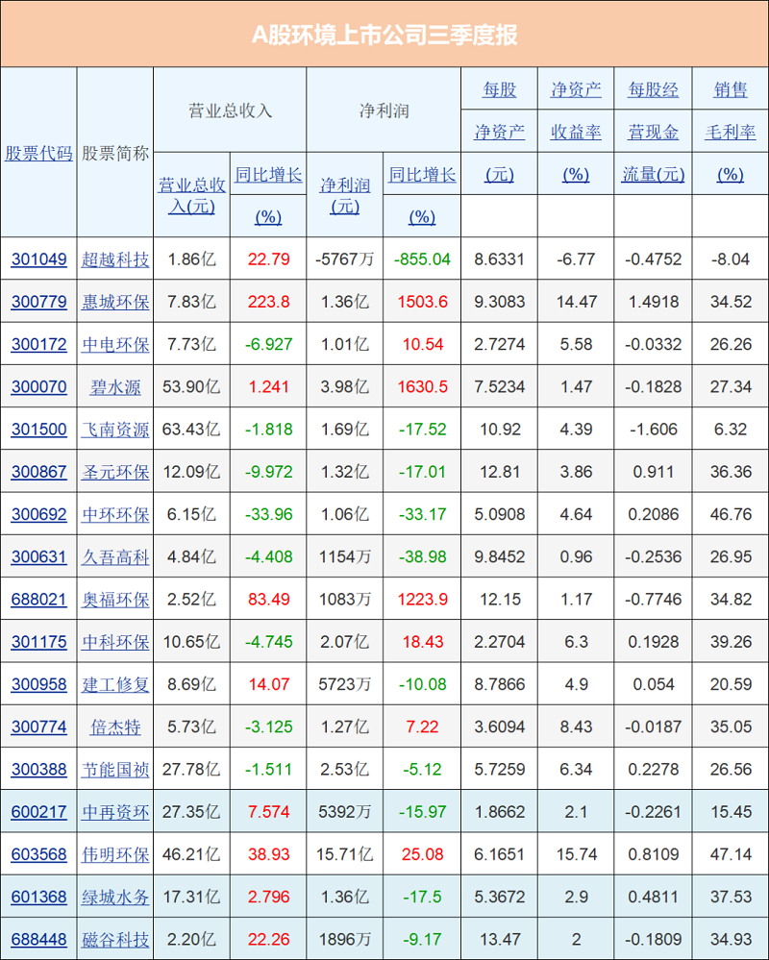769x960 pixels.
Task: Select revenue growth value 83.49
Action: coord(269,600)
